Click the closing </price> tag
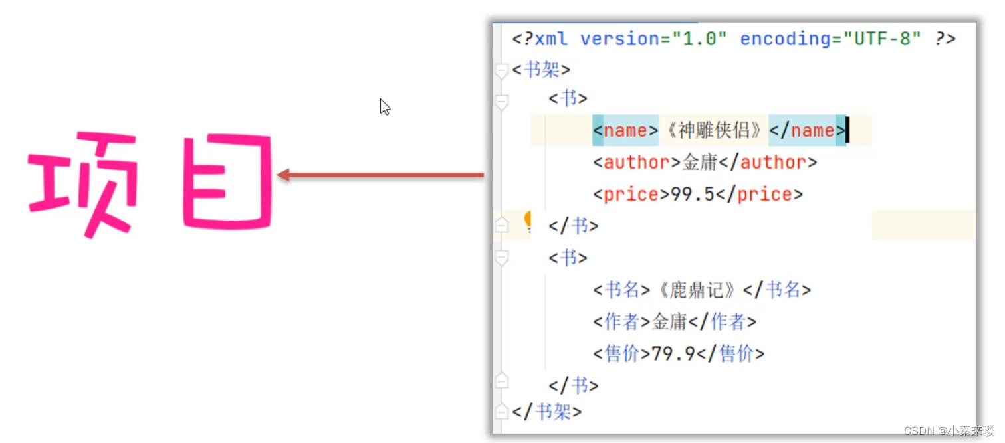1005x443 pixels. (759, 194)
